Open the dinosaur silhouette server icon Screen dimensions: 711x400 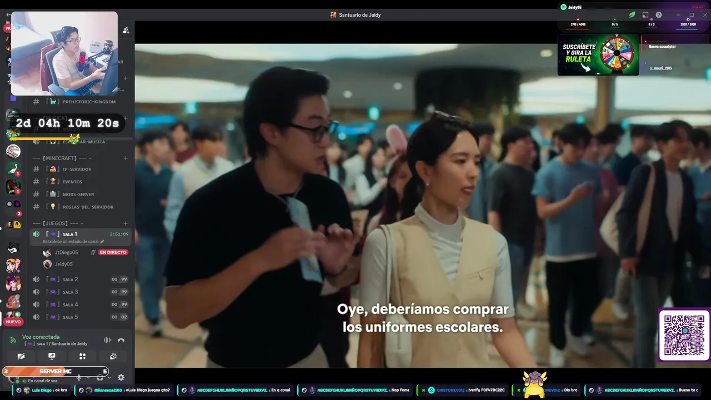(13, 168)
